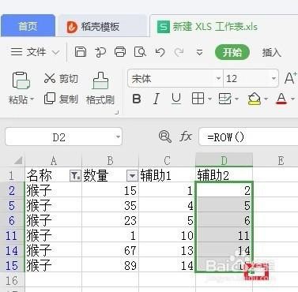
Task: Click the formula bar containing =ROW()
Action: pyautogui.click(x=248, y=137)
